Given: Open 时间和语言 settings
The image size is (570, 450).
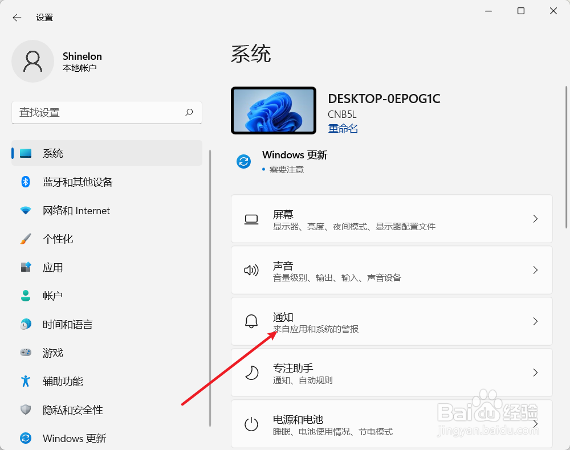Looking at the screenshot, I should 107,324.
